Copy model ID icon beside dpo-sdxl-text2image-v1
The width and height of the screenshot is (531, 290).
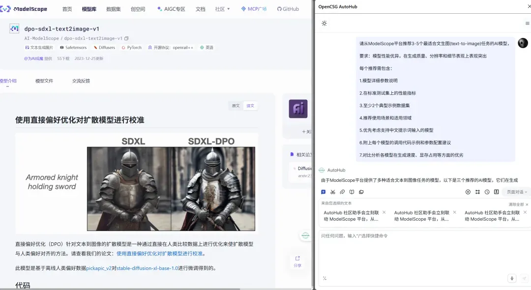point(126,38)
